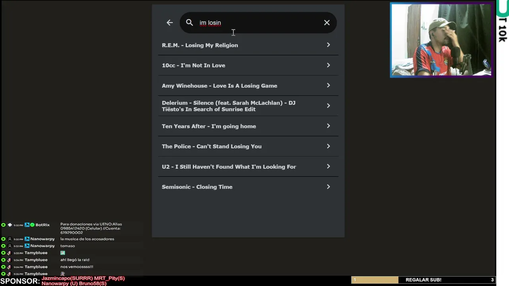Clear the search with the X icon
This screenshot has width=509, height=286.
pos(327,23)
